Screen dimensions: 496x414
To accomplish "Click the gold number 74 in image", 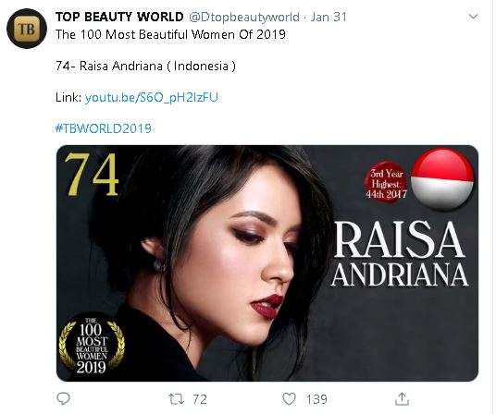I will click(92, 175).
